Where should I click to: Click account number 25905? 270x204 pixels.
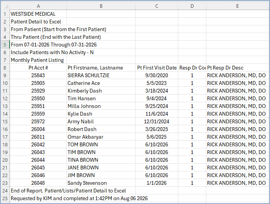pos(38,83)
